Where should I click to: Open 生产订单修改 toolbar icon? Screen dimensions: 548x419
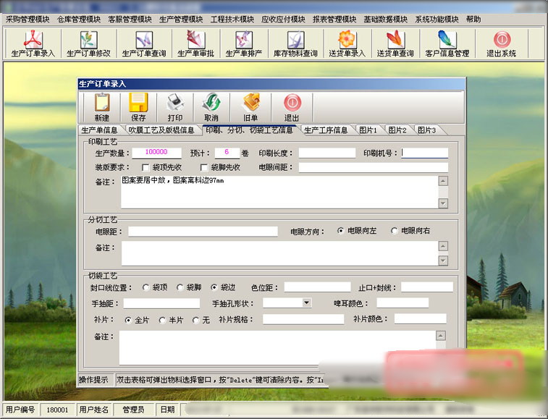(x=88, y=43)
